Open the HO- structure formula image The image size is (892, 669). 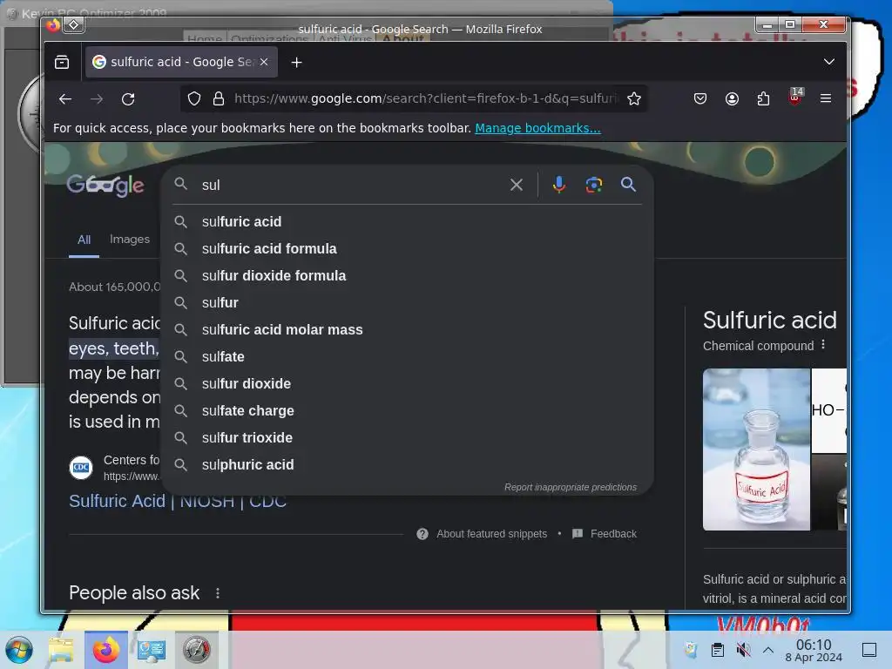(829, 410)
